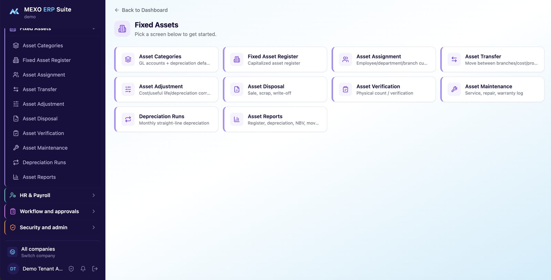
Task: Go to Asset Adjustment in the sidebar
Action: tap(43, 104)
